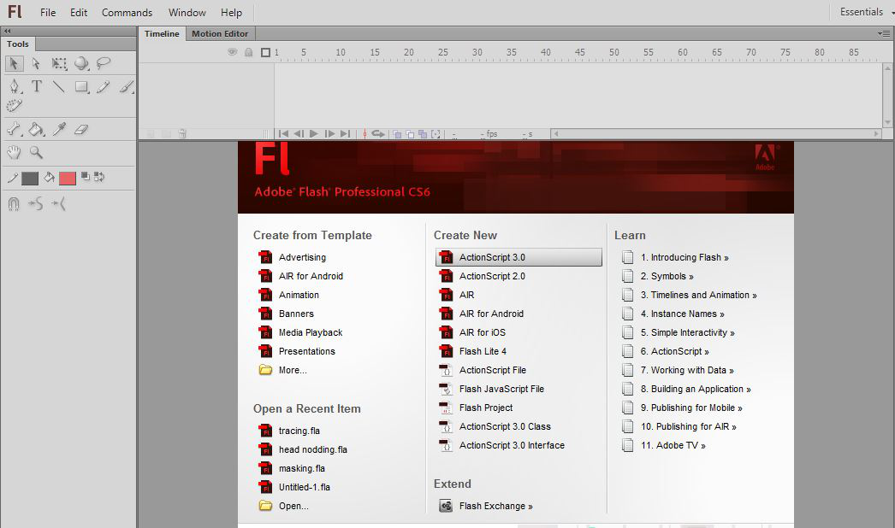Select the Eyedropper tool
This screenshot has width=895, height=528.
[59, 129]
